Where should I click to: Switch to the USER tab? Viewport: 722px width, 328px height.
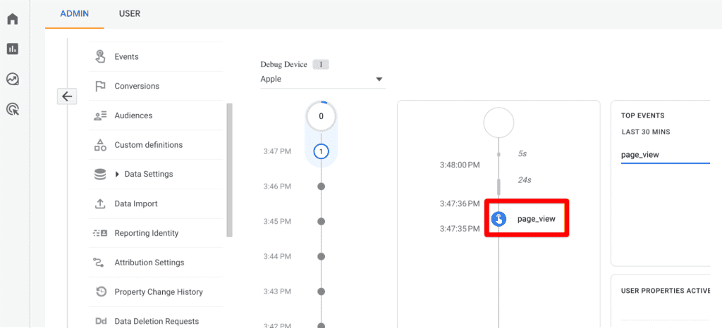click(x=130, y=14)
